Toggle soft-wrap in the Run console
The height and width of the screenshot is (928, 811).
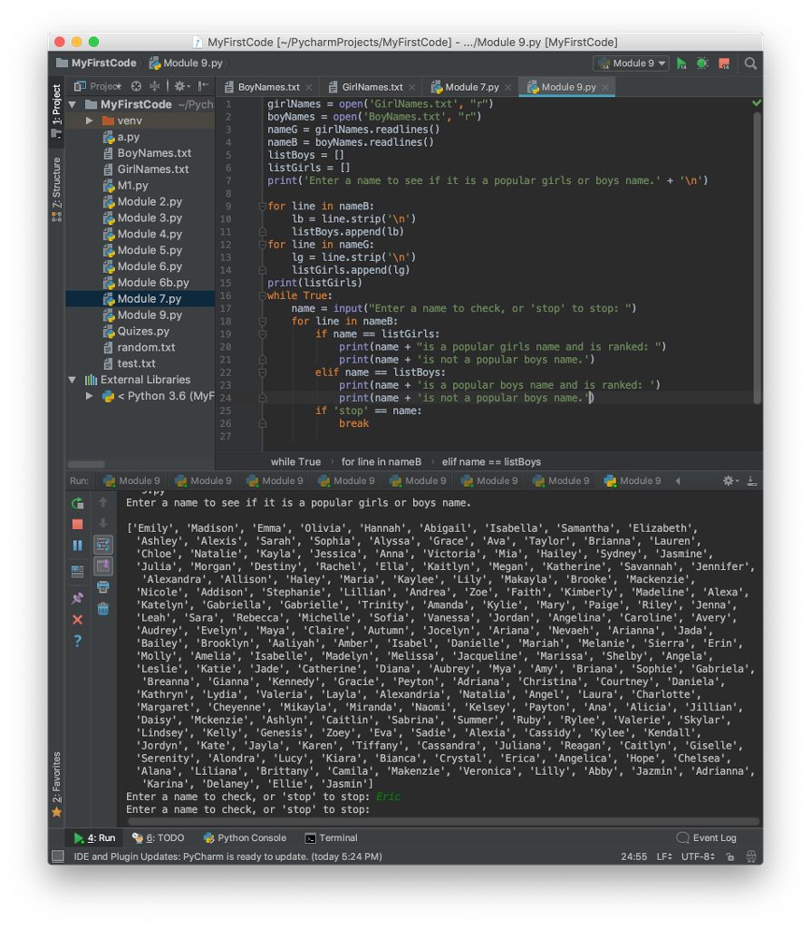pyautogui.click(x=103, y=545)
